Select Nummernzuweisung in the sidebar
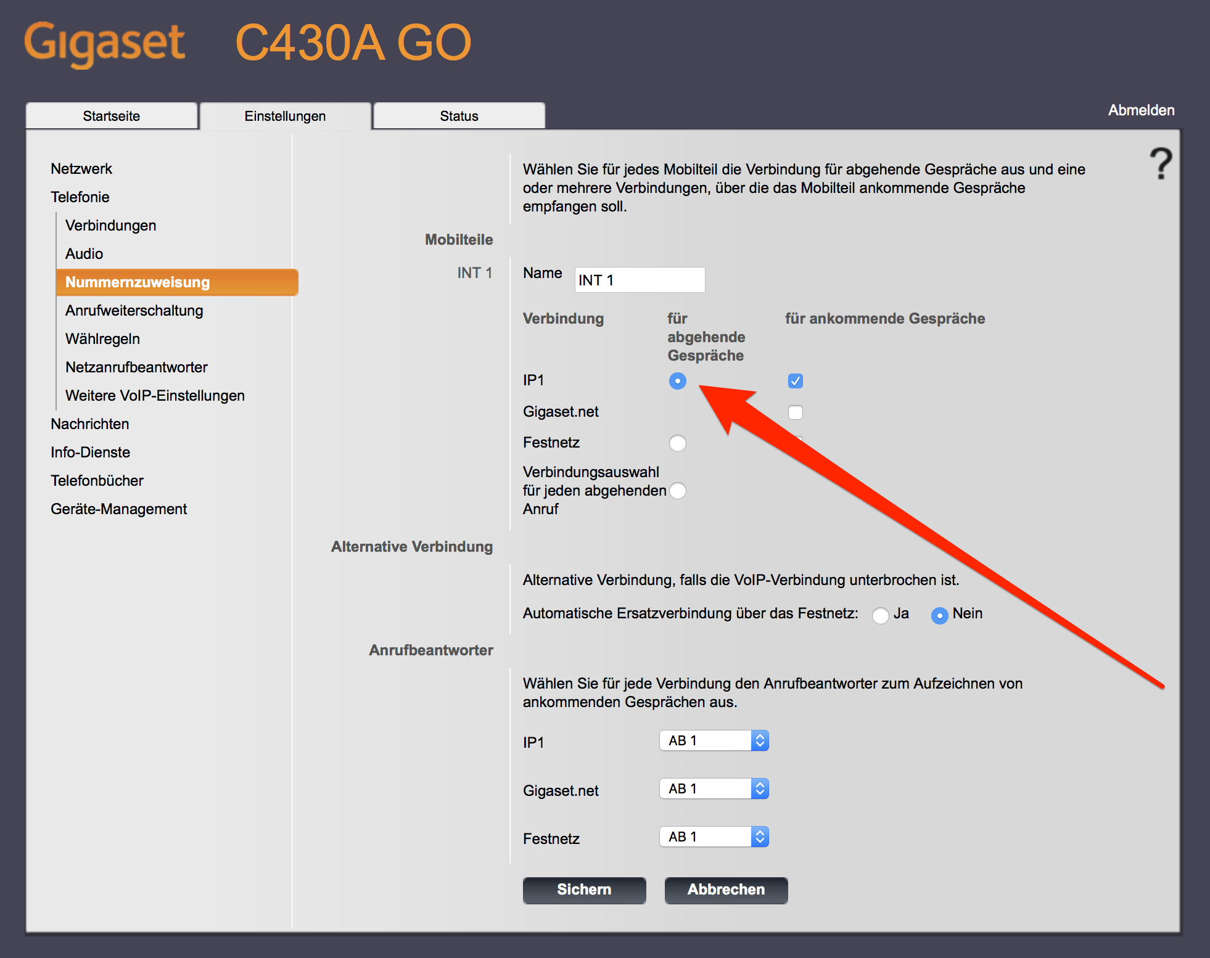Viewport: 1210px width, 958px height. 177,282
